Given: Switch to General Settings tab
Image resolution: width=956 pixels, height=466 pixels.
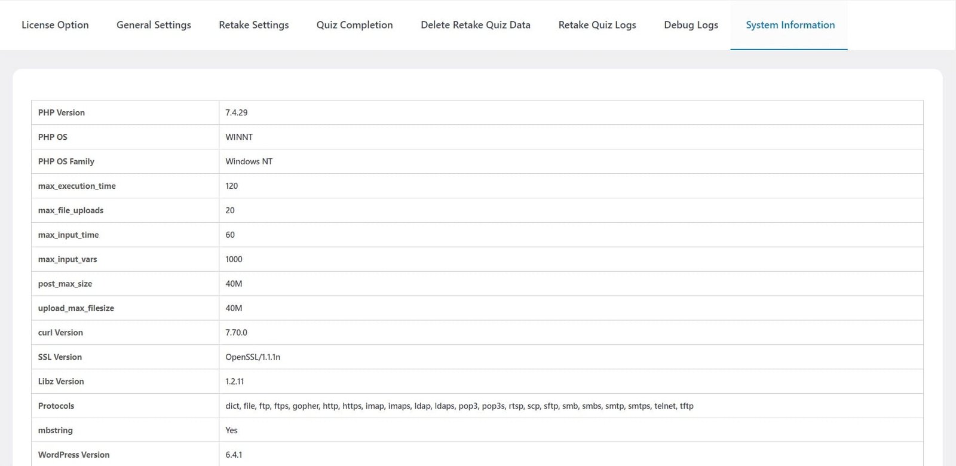Looking at the screenshot, I should pos(154,25).
